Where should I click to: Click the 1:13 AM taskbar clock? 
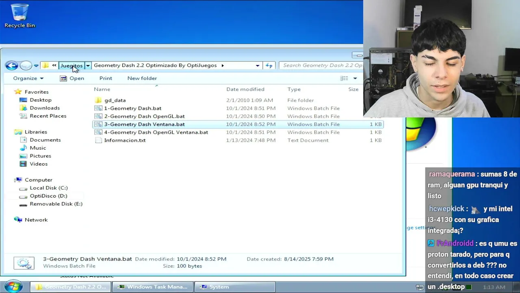(x=494, y=287)
